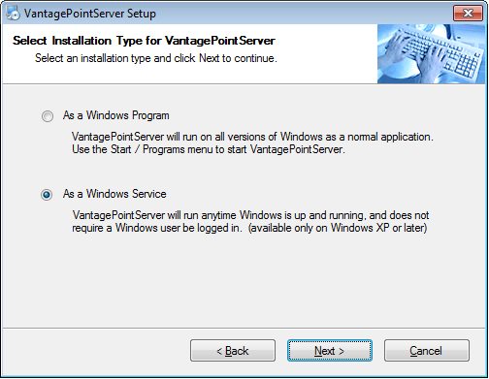Image resolution: width=489 pixels, height=379 pixels.
Task: Click the 'Select Installation Type' bold heading
Action: pos(144,41)
